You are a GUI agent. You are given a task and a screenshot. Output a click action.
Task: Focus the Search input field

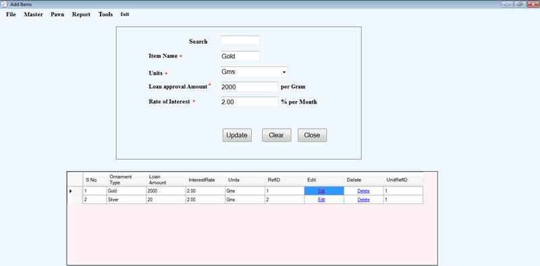[x=240, y=40]
